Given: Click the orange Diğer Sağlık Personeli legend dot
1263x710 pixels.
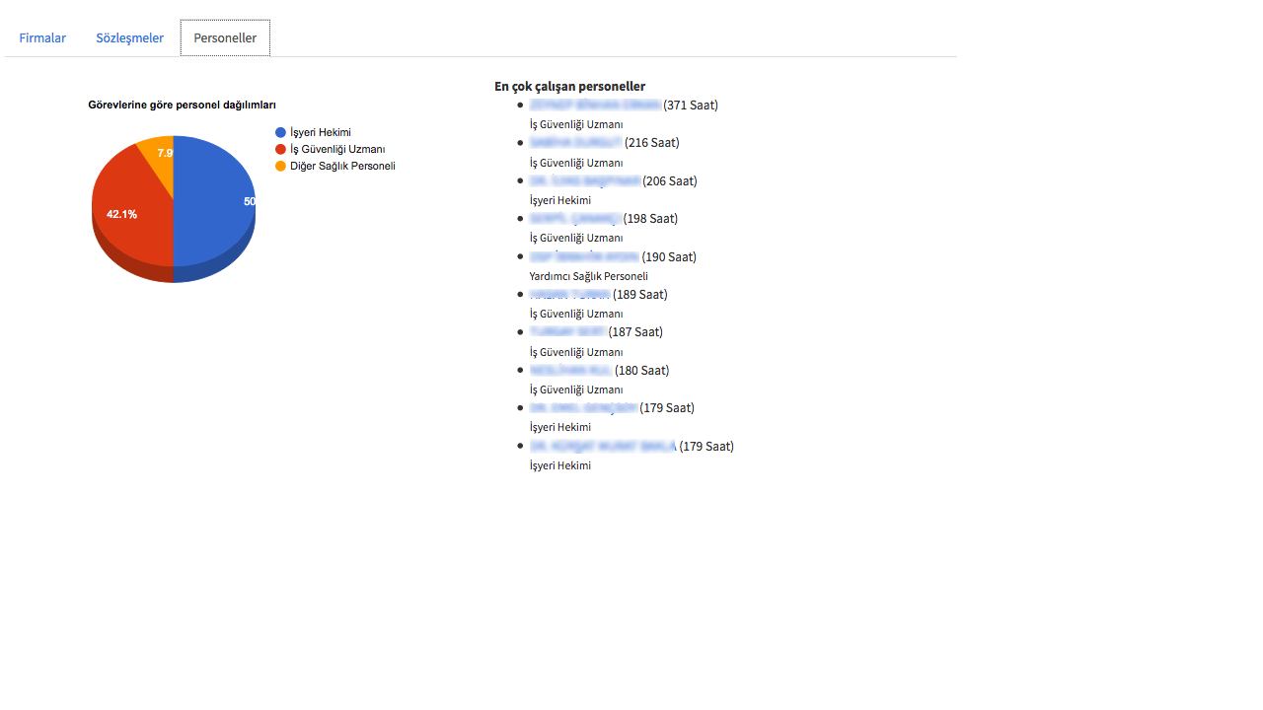Looking at the screenshot, I should [x=280, y=166].
